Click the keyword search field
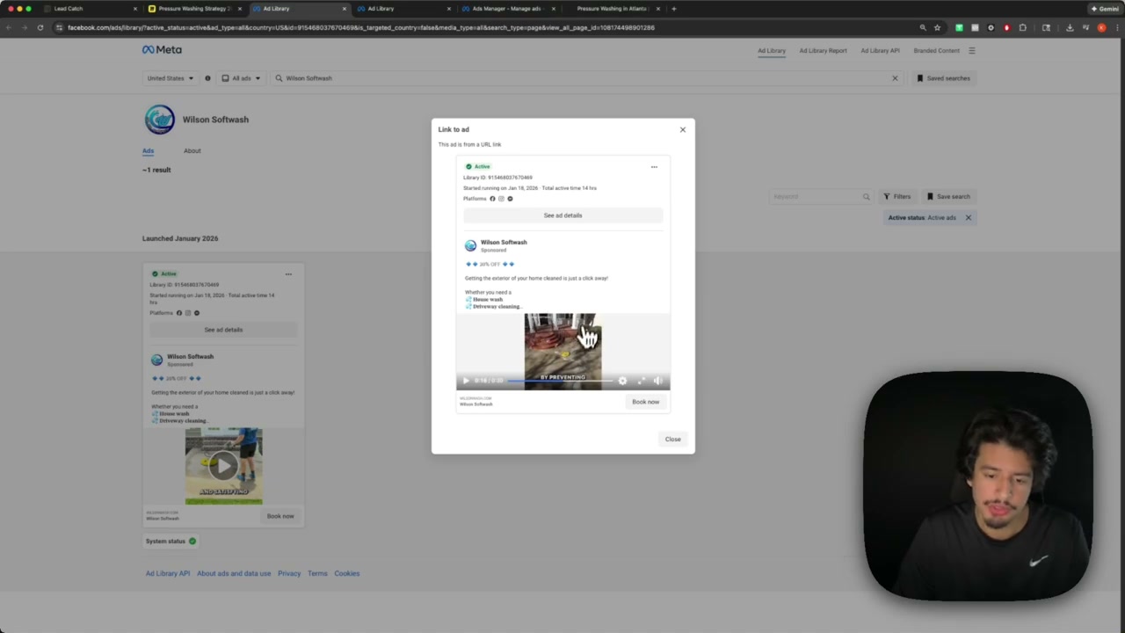1125x633 pixels. coord(821,197)
